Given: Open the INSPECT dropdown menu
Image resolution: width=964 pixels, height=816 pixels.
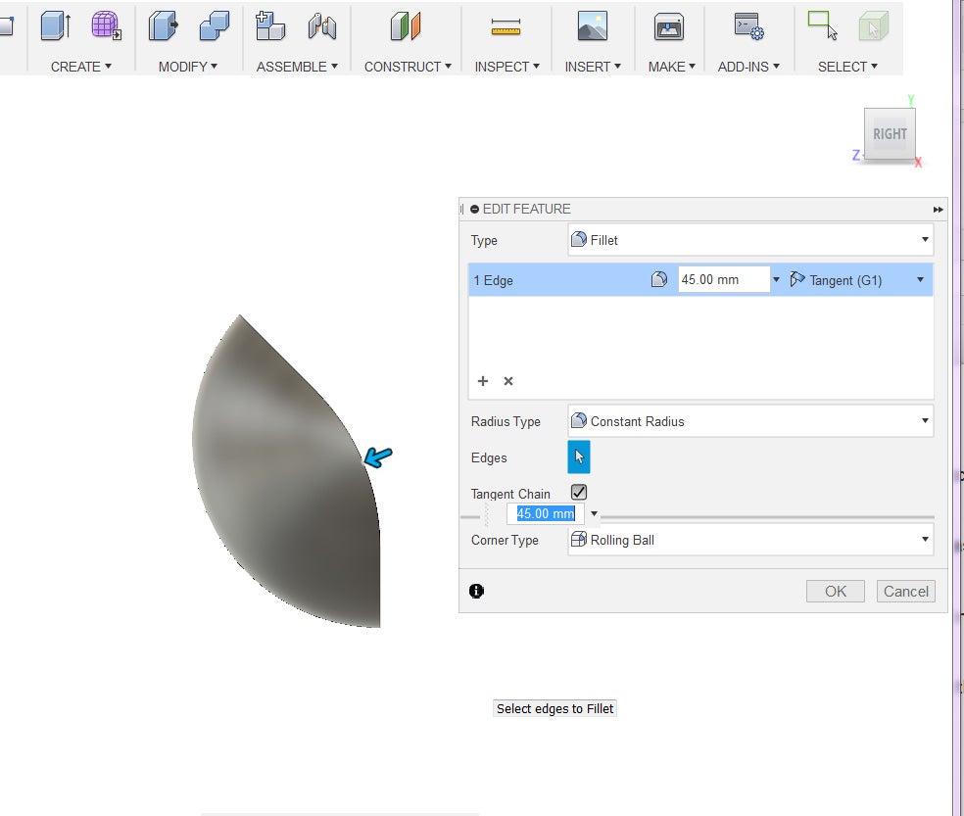Looking at the screenshot, I should click(x=507, y=67).
